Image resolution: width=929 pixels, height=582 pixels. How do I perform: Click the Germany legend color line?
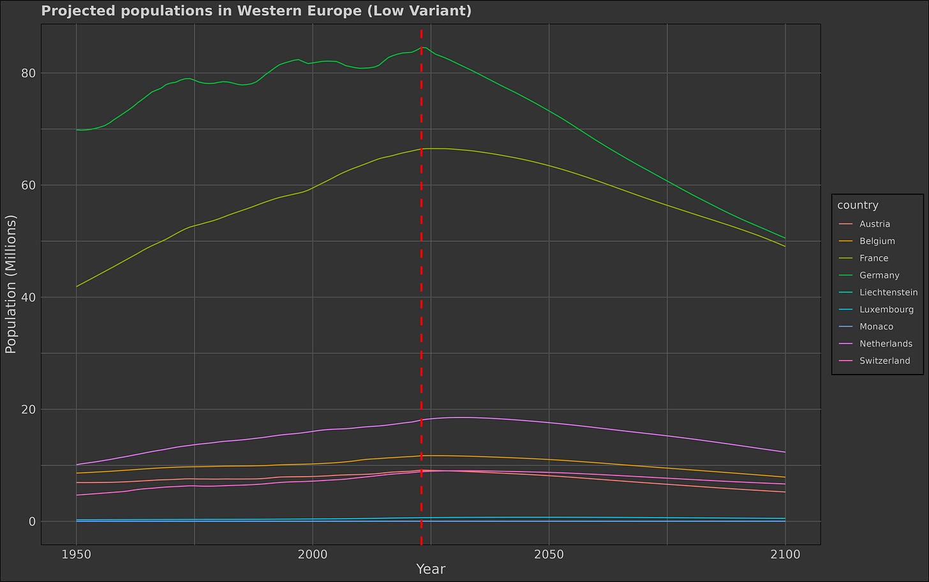click(x=845, y=276)
